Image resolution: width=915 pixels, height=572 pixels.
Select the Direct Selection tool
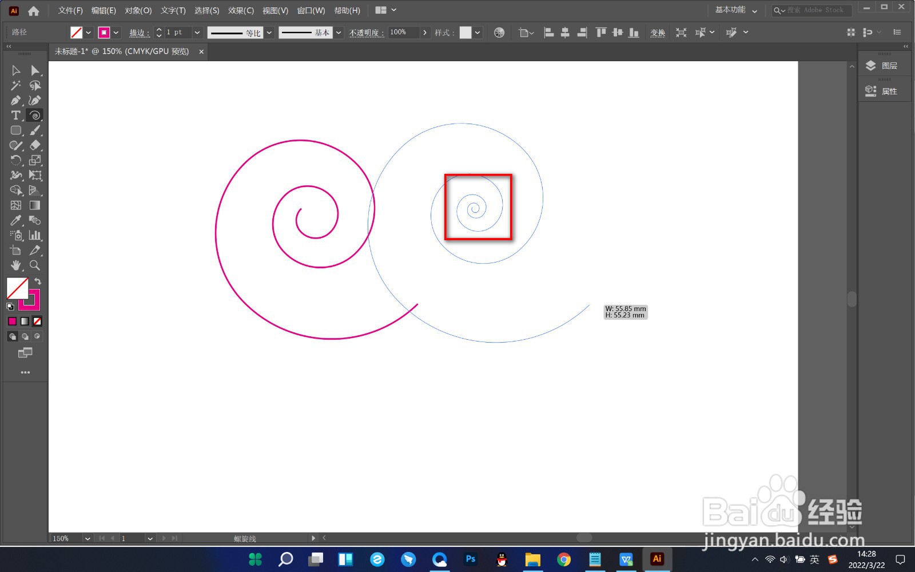(35, 70)
